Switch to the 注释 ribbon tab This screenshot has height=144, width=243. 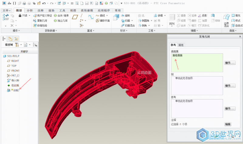click(40, 11)
